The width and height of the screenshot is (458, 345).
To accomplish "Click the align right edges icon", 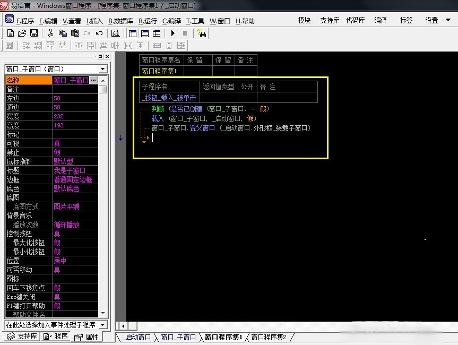I will (x=38, y=45).
